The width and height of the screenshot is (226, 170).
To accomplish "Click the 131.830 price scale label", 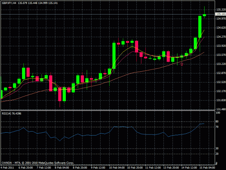I will coord(221,100).
